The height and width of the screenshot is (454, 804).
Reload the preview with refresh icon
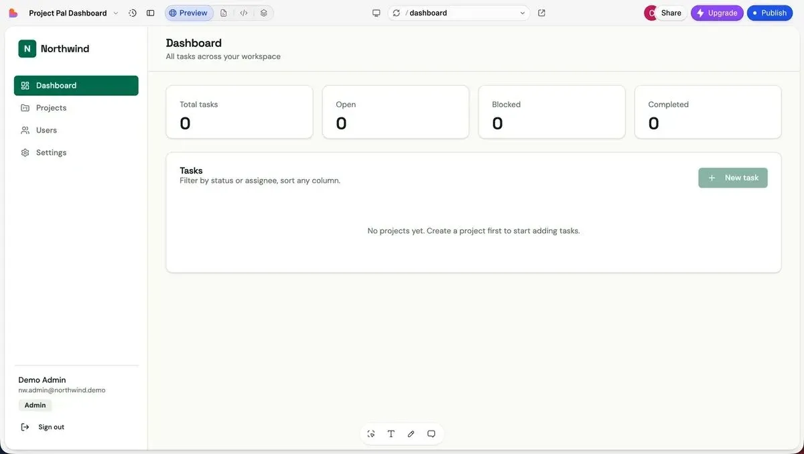397,13
